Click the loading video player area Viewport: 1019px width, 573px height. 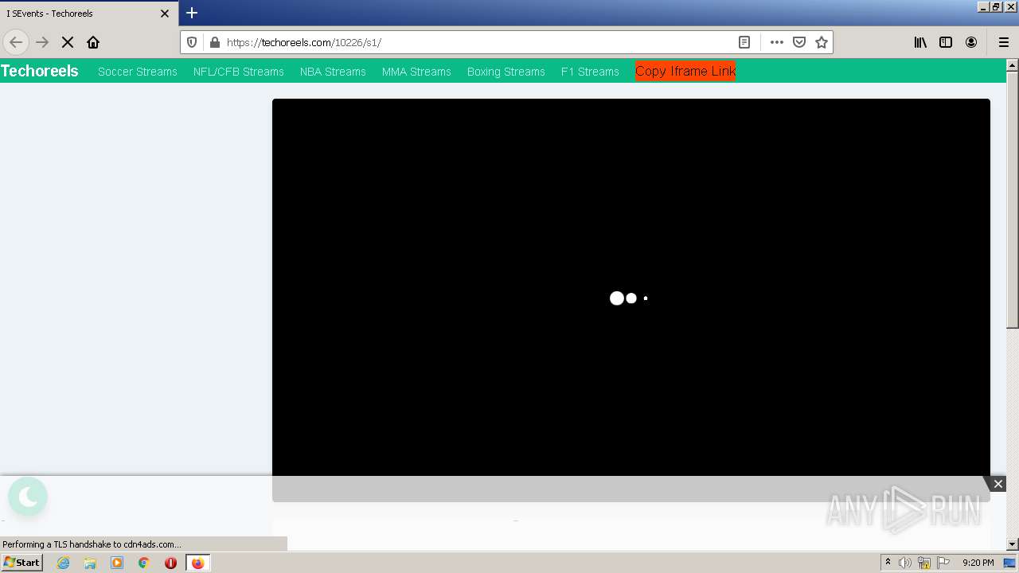pos(631,298)
